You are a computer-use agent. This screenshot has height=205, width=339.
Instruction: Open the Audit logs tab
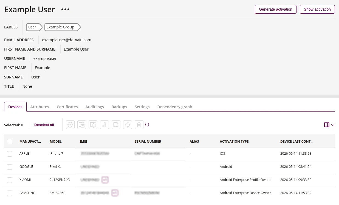click(95, 107)
